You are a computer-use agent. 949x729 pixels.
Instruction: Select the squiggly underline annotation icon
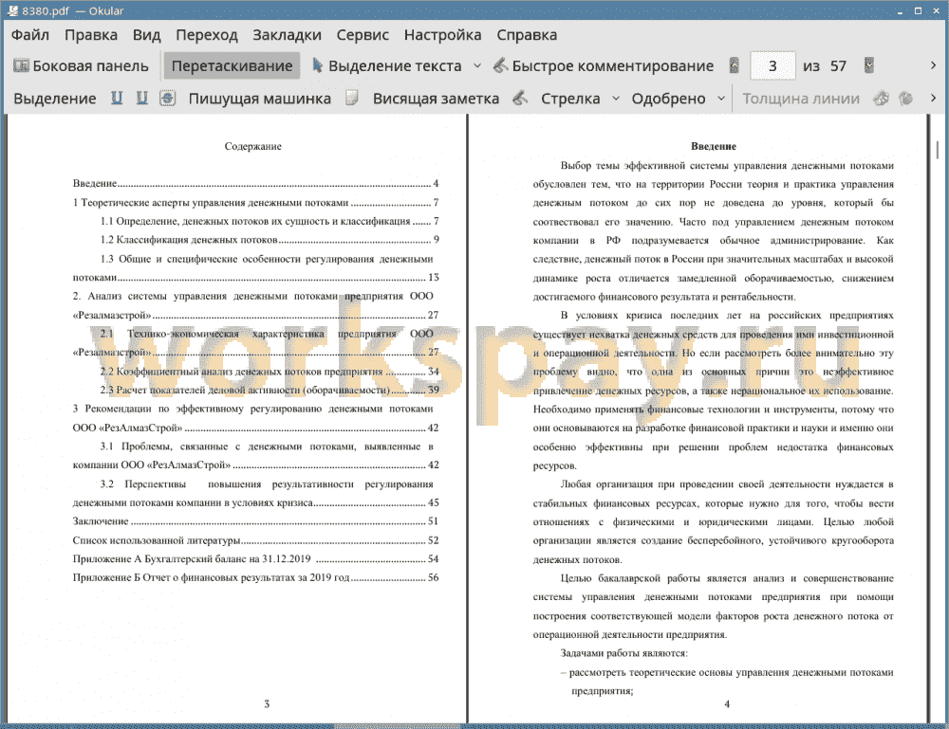click(141, 98)
